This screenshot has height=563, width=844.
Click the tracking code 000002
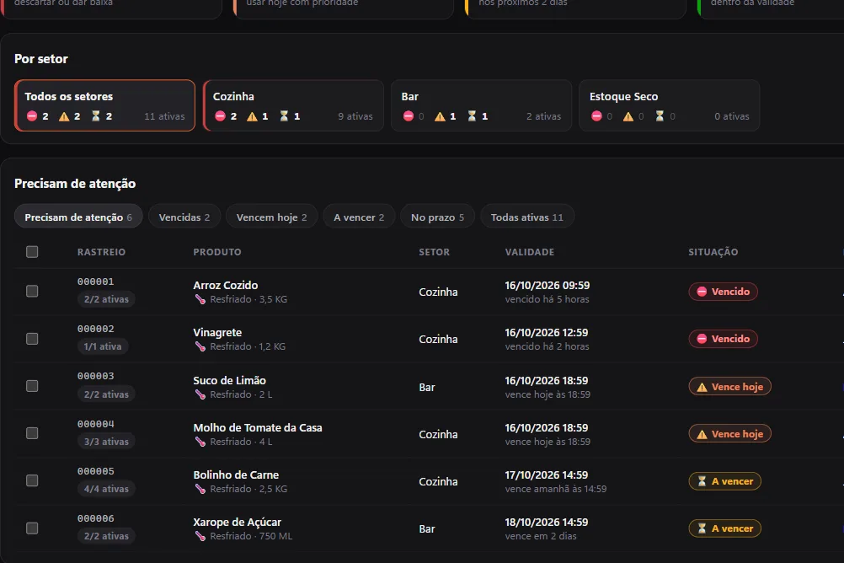[x=96, y=329]
